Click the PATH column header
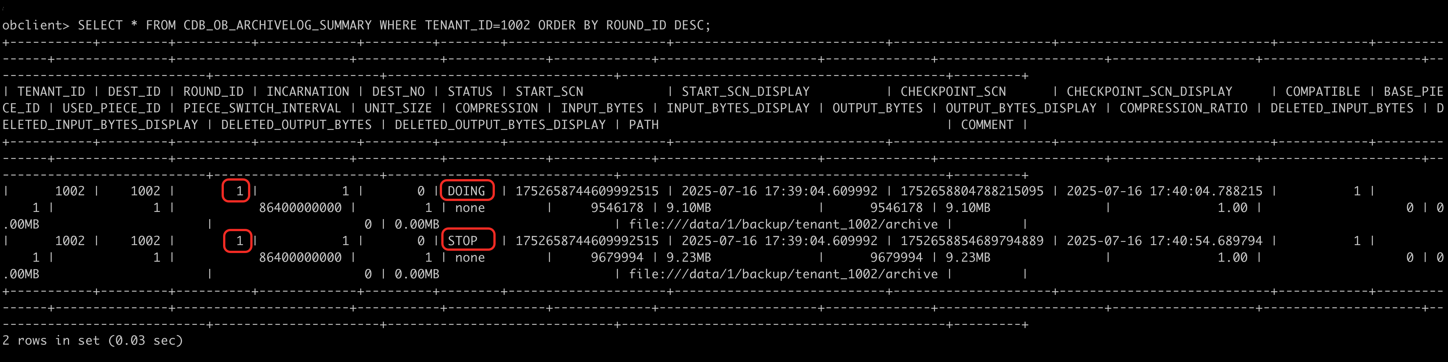The image size is (1448, 362). click(644, 124)
